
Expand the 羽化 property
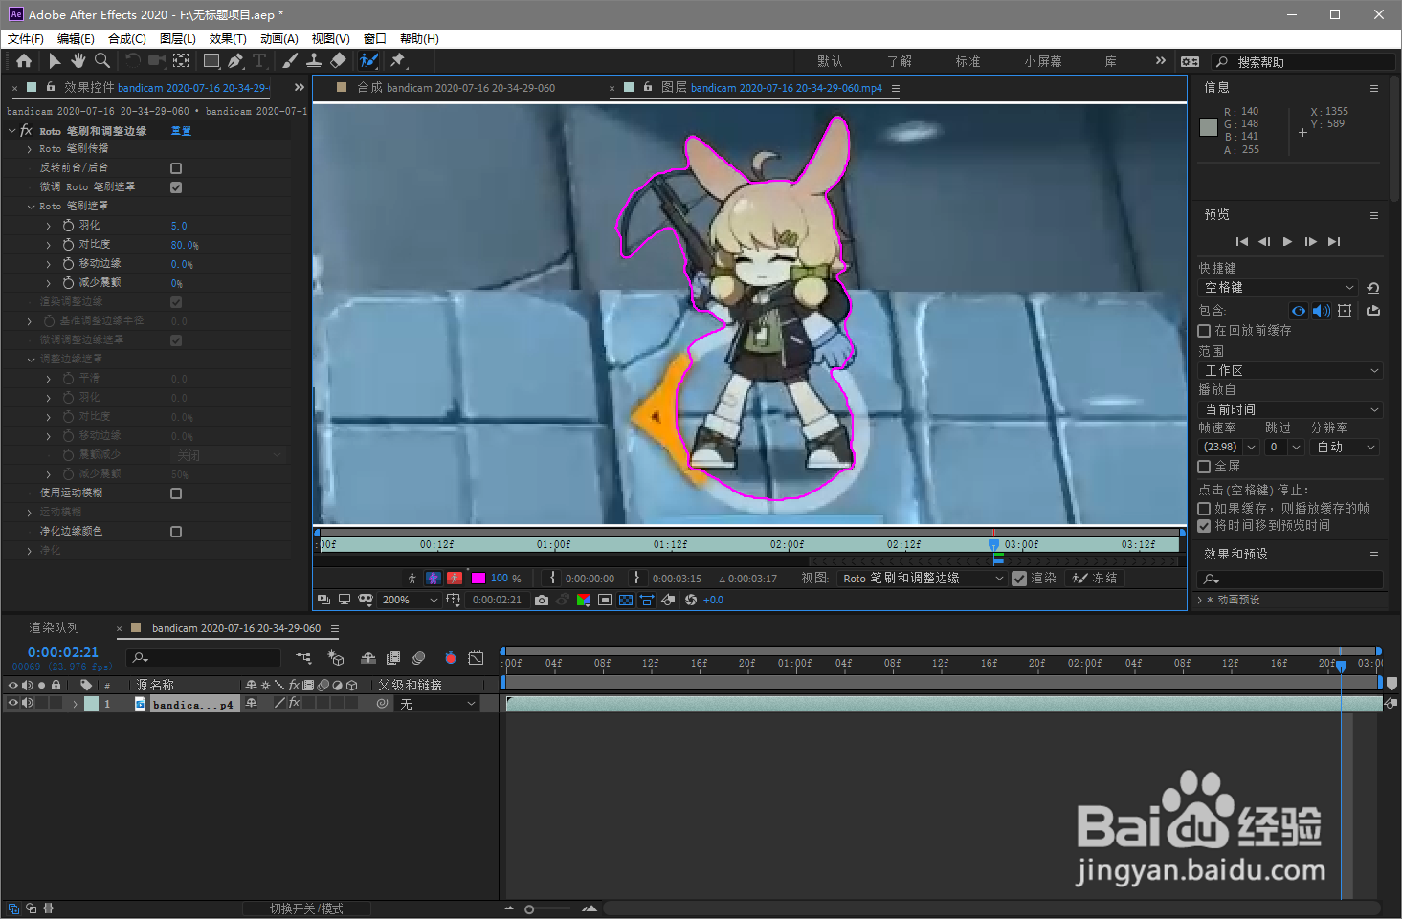pyautogui.click(x=49, y=226)
